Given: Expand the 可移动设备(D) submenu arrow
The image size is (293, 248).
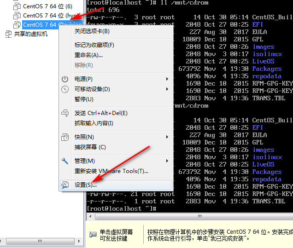Looking at the screenshot, I should click(167, 89).
